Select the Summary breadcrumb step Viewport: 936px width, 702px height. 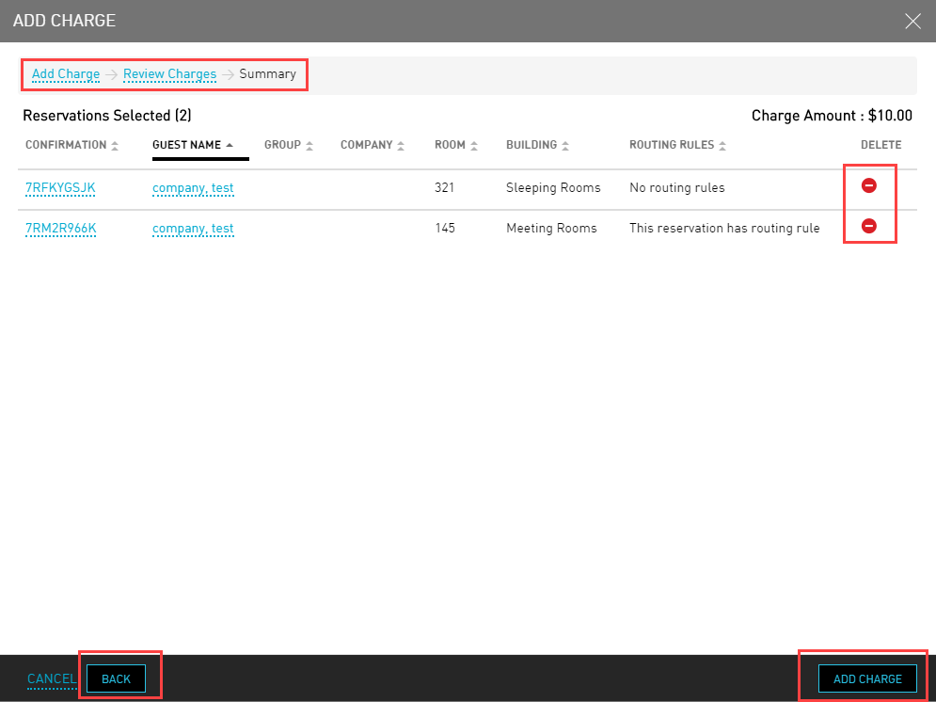267,74
